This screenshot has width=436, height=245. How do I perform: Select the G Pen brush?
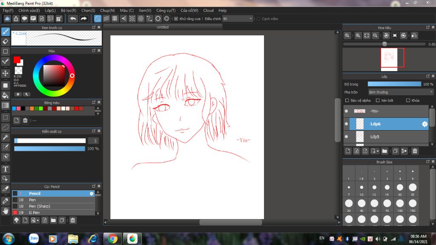click(x=53, y=213)
